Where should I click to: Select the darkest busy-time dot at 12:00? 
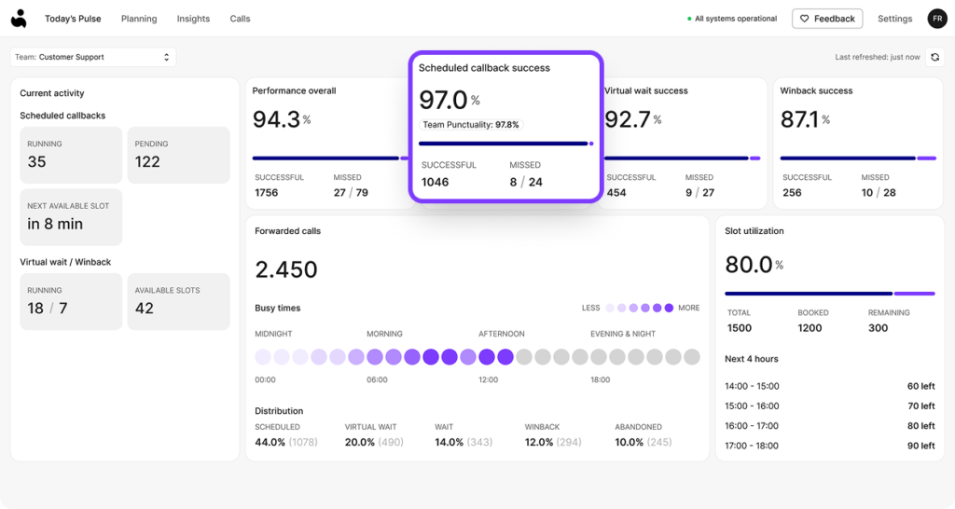point(487,357)
